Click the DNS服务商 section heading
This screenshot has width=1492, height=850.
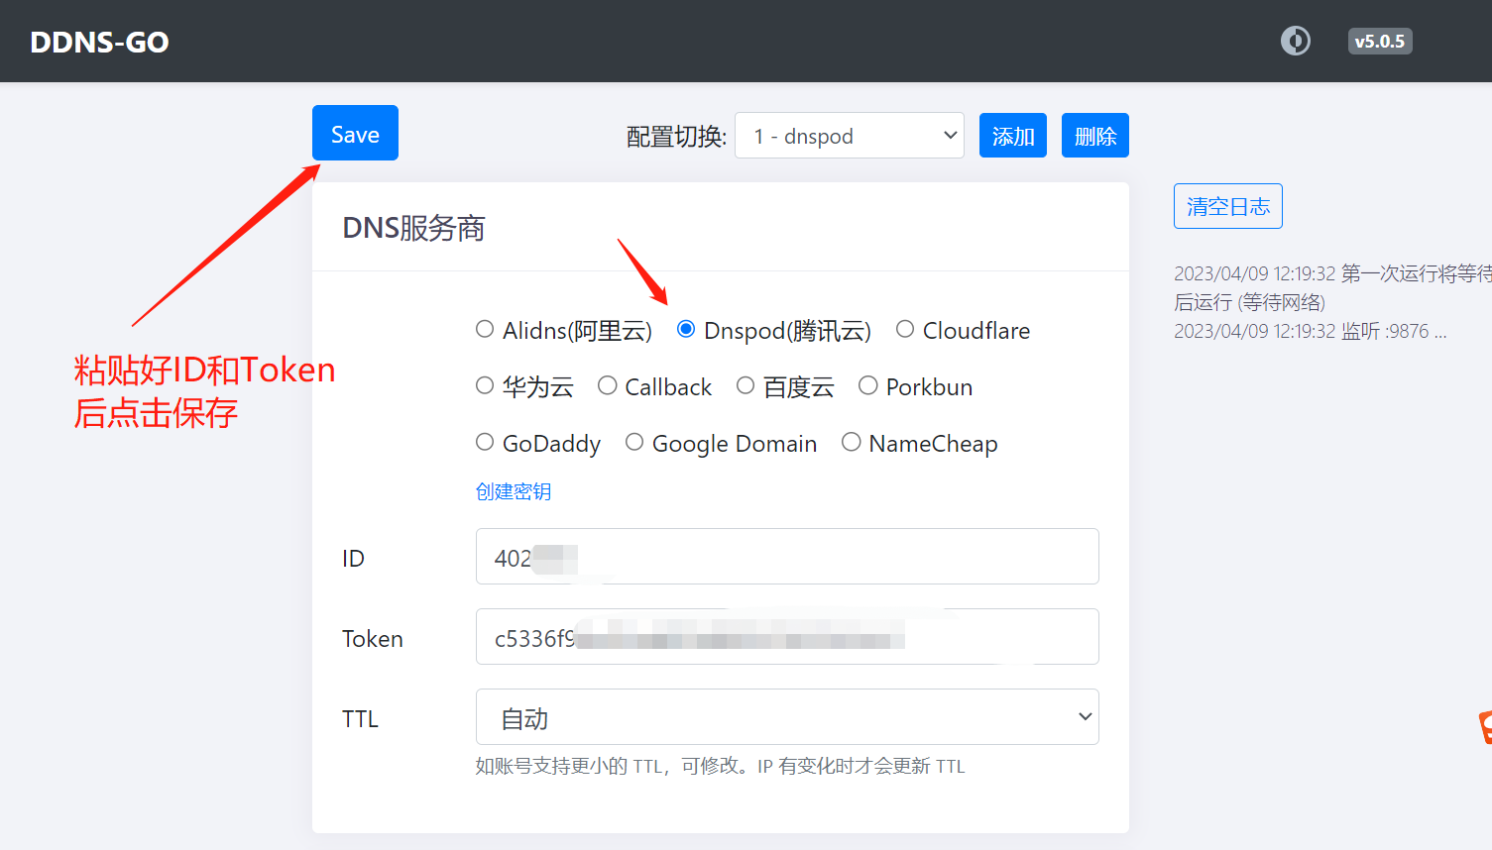pos(413,228)
